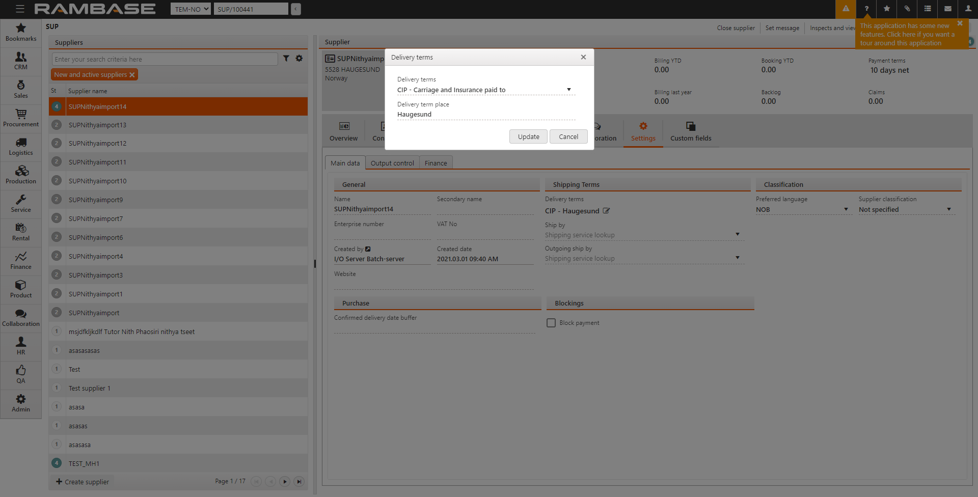
Task: Click the Cancel button in dialog
Action: coord(568,136)
